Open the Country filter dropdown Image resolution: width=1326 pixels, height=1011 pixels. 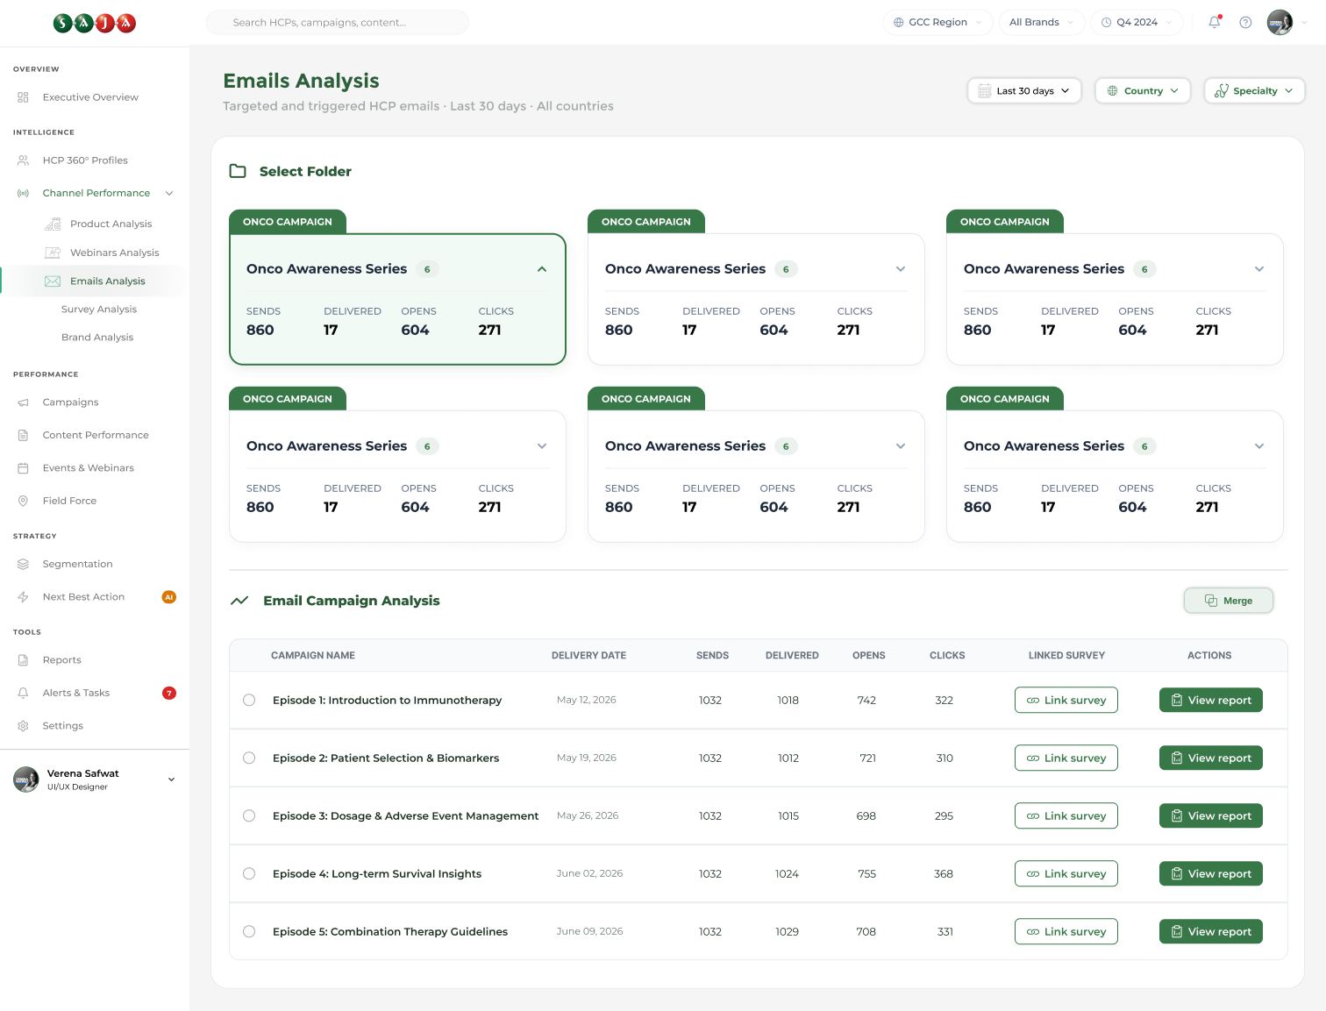coord(1143,90)
